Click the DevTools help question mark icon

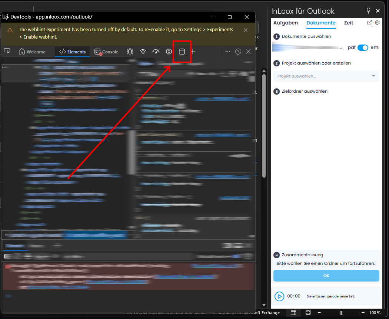coord(238,52)
